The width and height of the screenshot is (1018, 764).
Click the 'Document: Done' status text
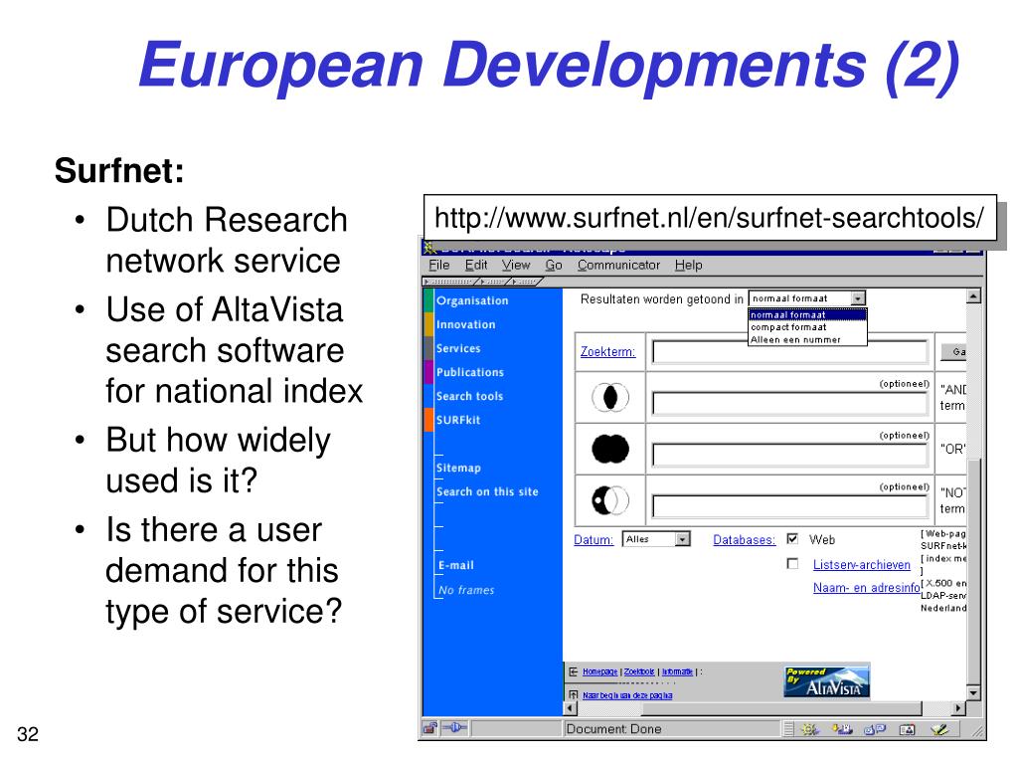(x=613, y=729)
